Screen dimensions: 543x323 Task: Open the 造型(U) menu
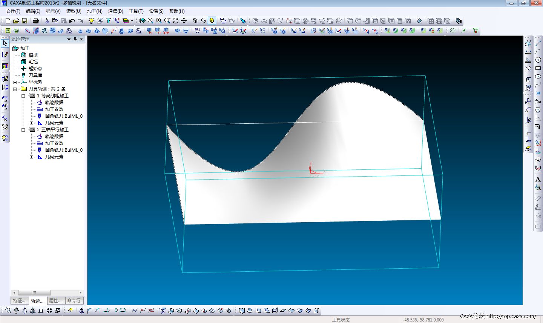[x=74, y=11]
